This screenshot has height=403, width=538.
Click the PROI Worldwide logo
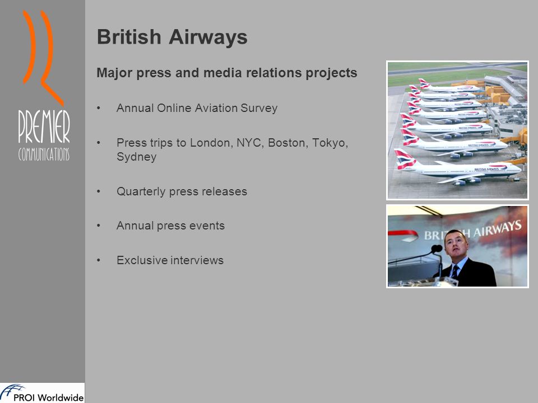[x=42, y=393]
